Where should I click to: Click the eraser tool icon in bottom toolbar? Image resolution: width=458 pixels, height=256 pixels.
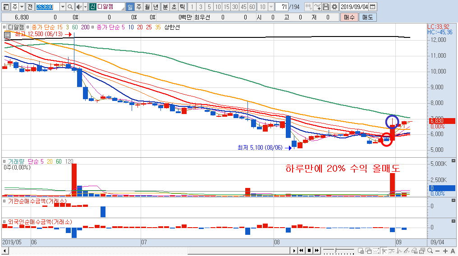click(x=414, y=251)
